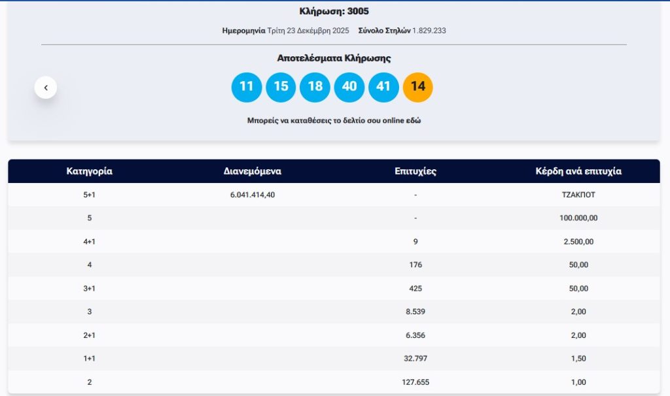
Task: Click the orange Joker ball 14
Action: (418, 87)
